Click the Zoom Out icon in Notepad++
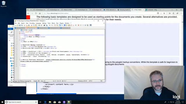The width and height of the screenshot is (186, 104). [x=52, y=25]
